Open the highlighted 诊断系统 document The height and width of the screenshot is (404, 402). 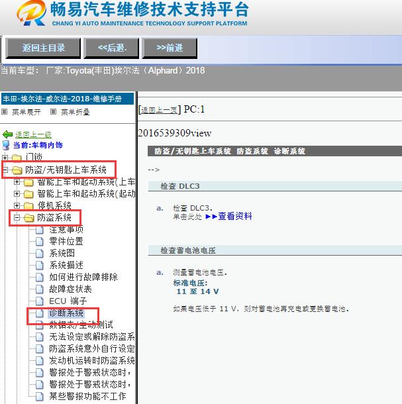[66, 313]
